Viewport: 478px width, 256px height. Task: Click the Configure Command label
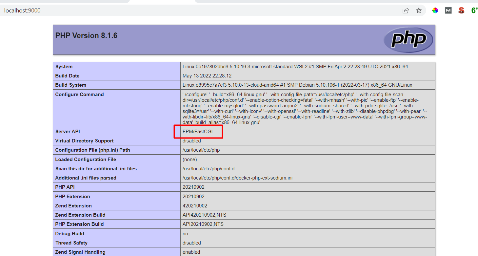click(79, 95)
